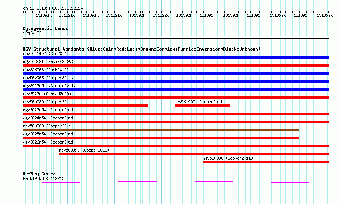Click the nsv560980 (Cooper2011) label
The width and height of the screenshot is (340, 204).
48,102
